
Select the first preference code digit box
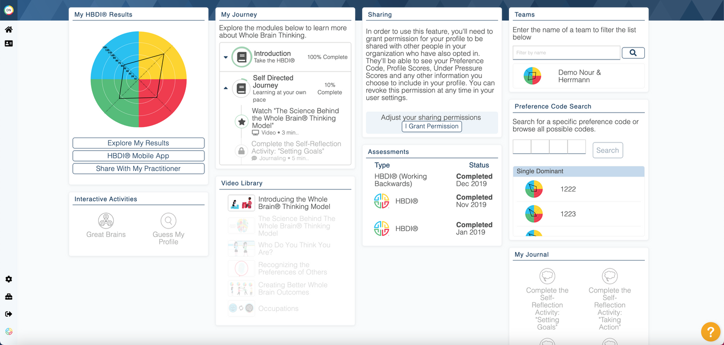pos(522,147)
